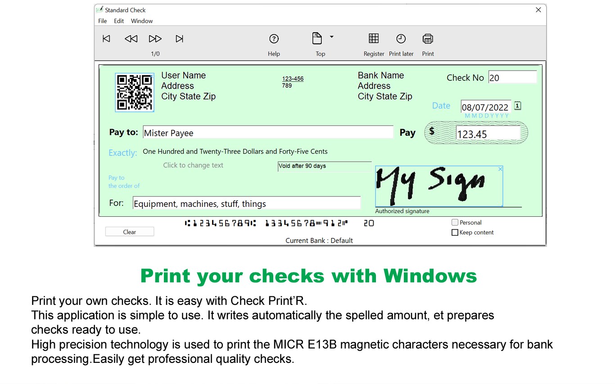The height and width of the screenshot is (384, 615).
Task: Click the Check No field
Action: coord(512,77)
